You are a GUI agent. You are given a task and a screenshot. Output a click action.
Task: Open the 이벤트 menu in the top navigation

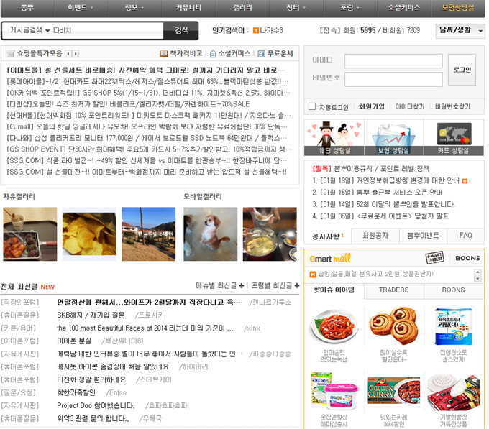coord(81,8)
